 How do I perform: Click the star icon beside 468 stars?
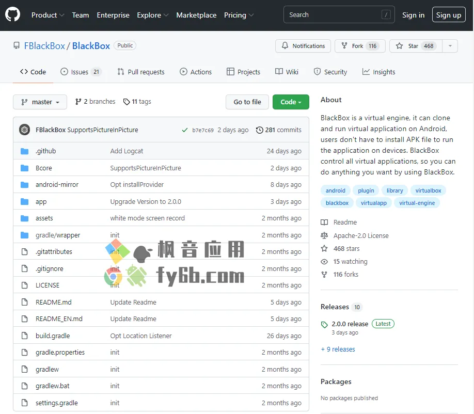[324, 249]
